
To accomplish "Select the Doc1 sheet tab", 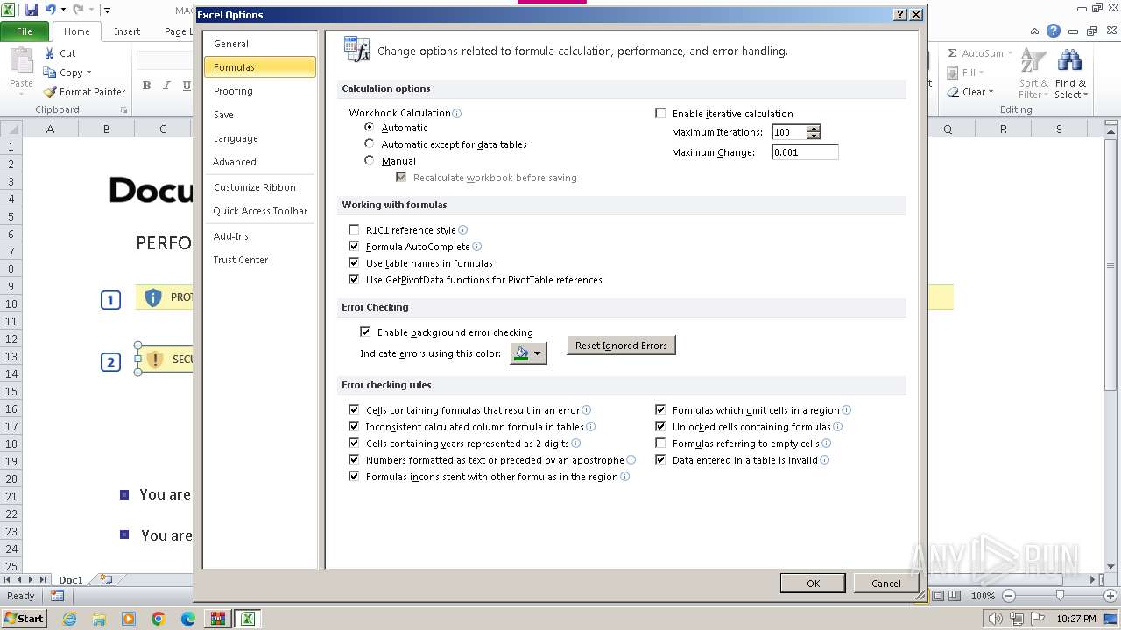I will click(x=70, y=580).
